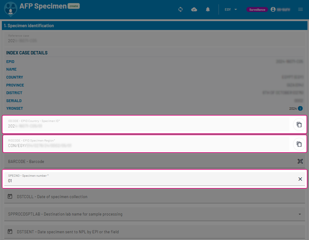This screenshot has width=309, height=240.
Task: Click the sync refresh icon in header
Action: click(x=180, y=9)
